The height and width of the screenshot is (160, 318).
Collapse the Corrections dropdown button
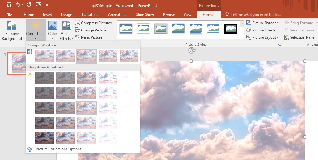point(36,31)
